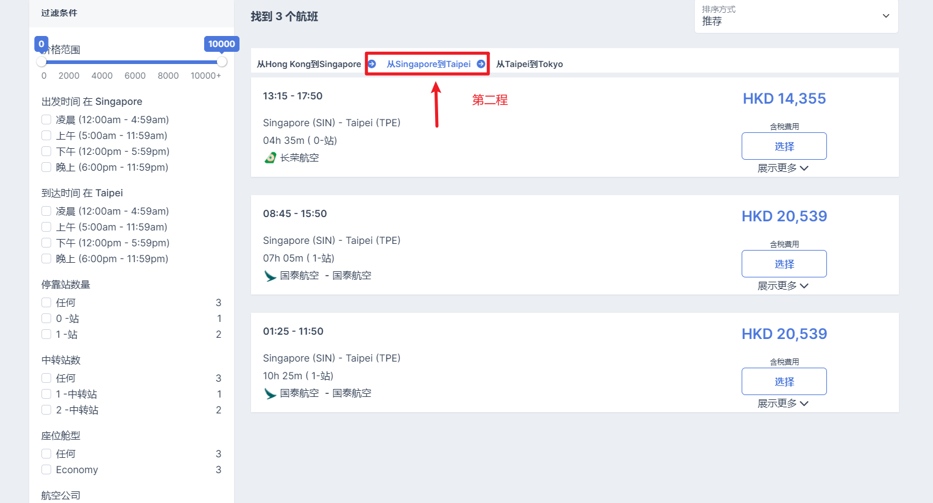The width and height of the screenshot is (933, 503).
Task: Expand 展示更多 for the 01:25 flight
Action: click(x=783, y=404)
